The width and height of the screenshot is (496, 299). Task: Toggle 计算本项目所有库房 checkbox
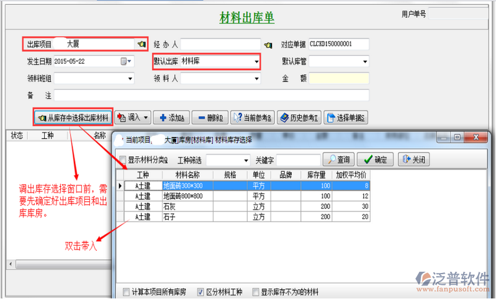click(126, 292)
